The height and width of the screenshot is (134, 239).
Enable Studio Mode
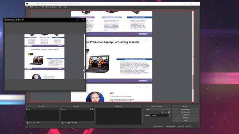186,115
